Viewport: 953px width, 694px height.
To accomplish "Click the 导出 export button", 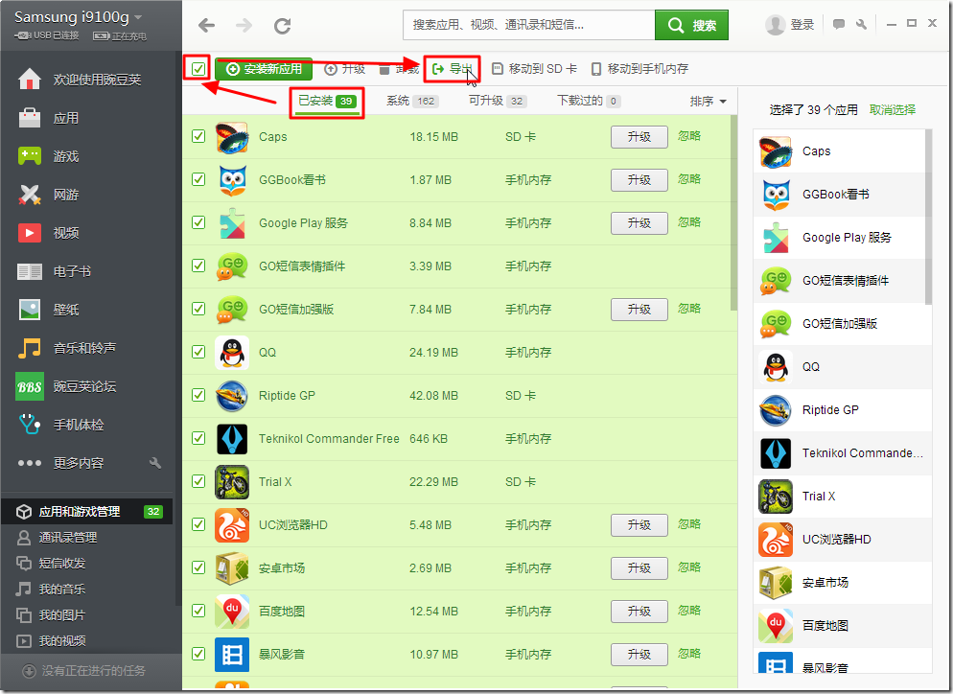I will pos(453,69).
